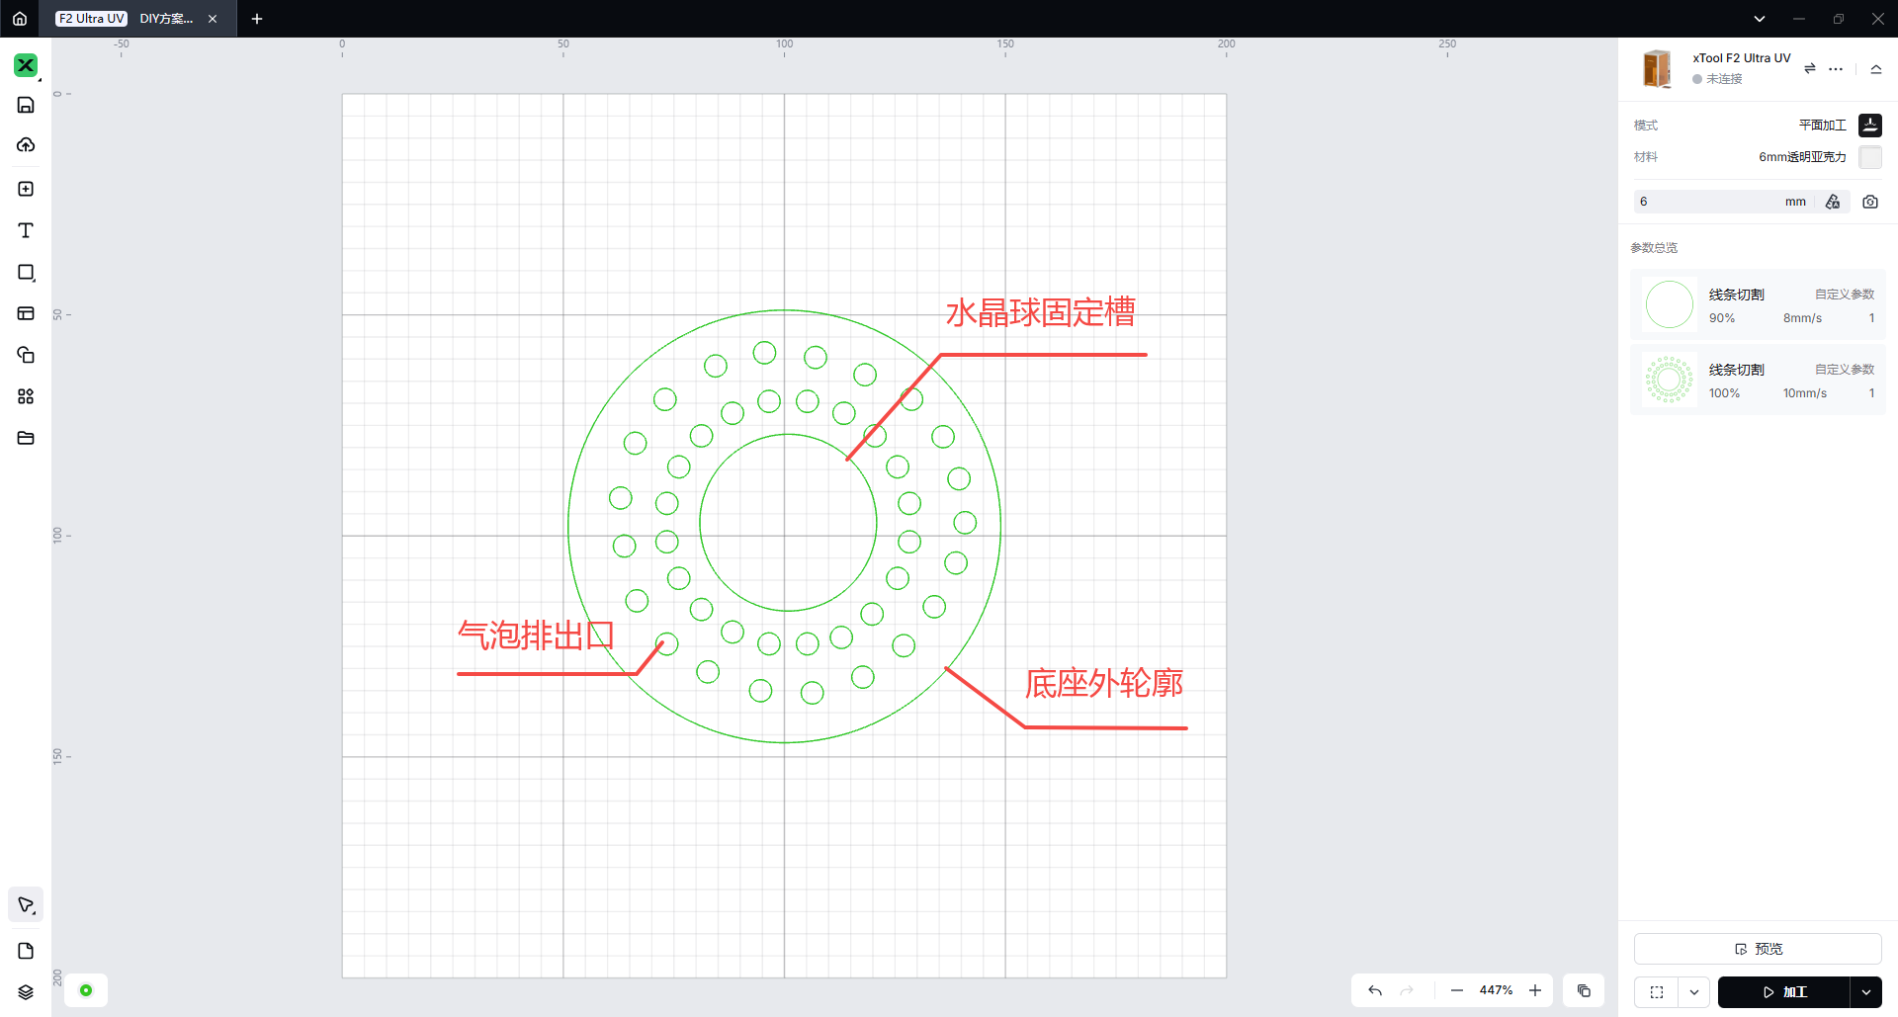Click the 6mm透明亚克力 material swatch

[1869, 157]
